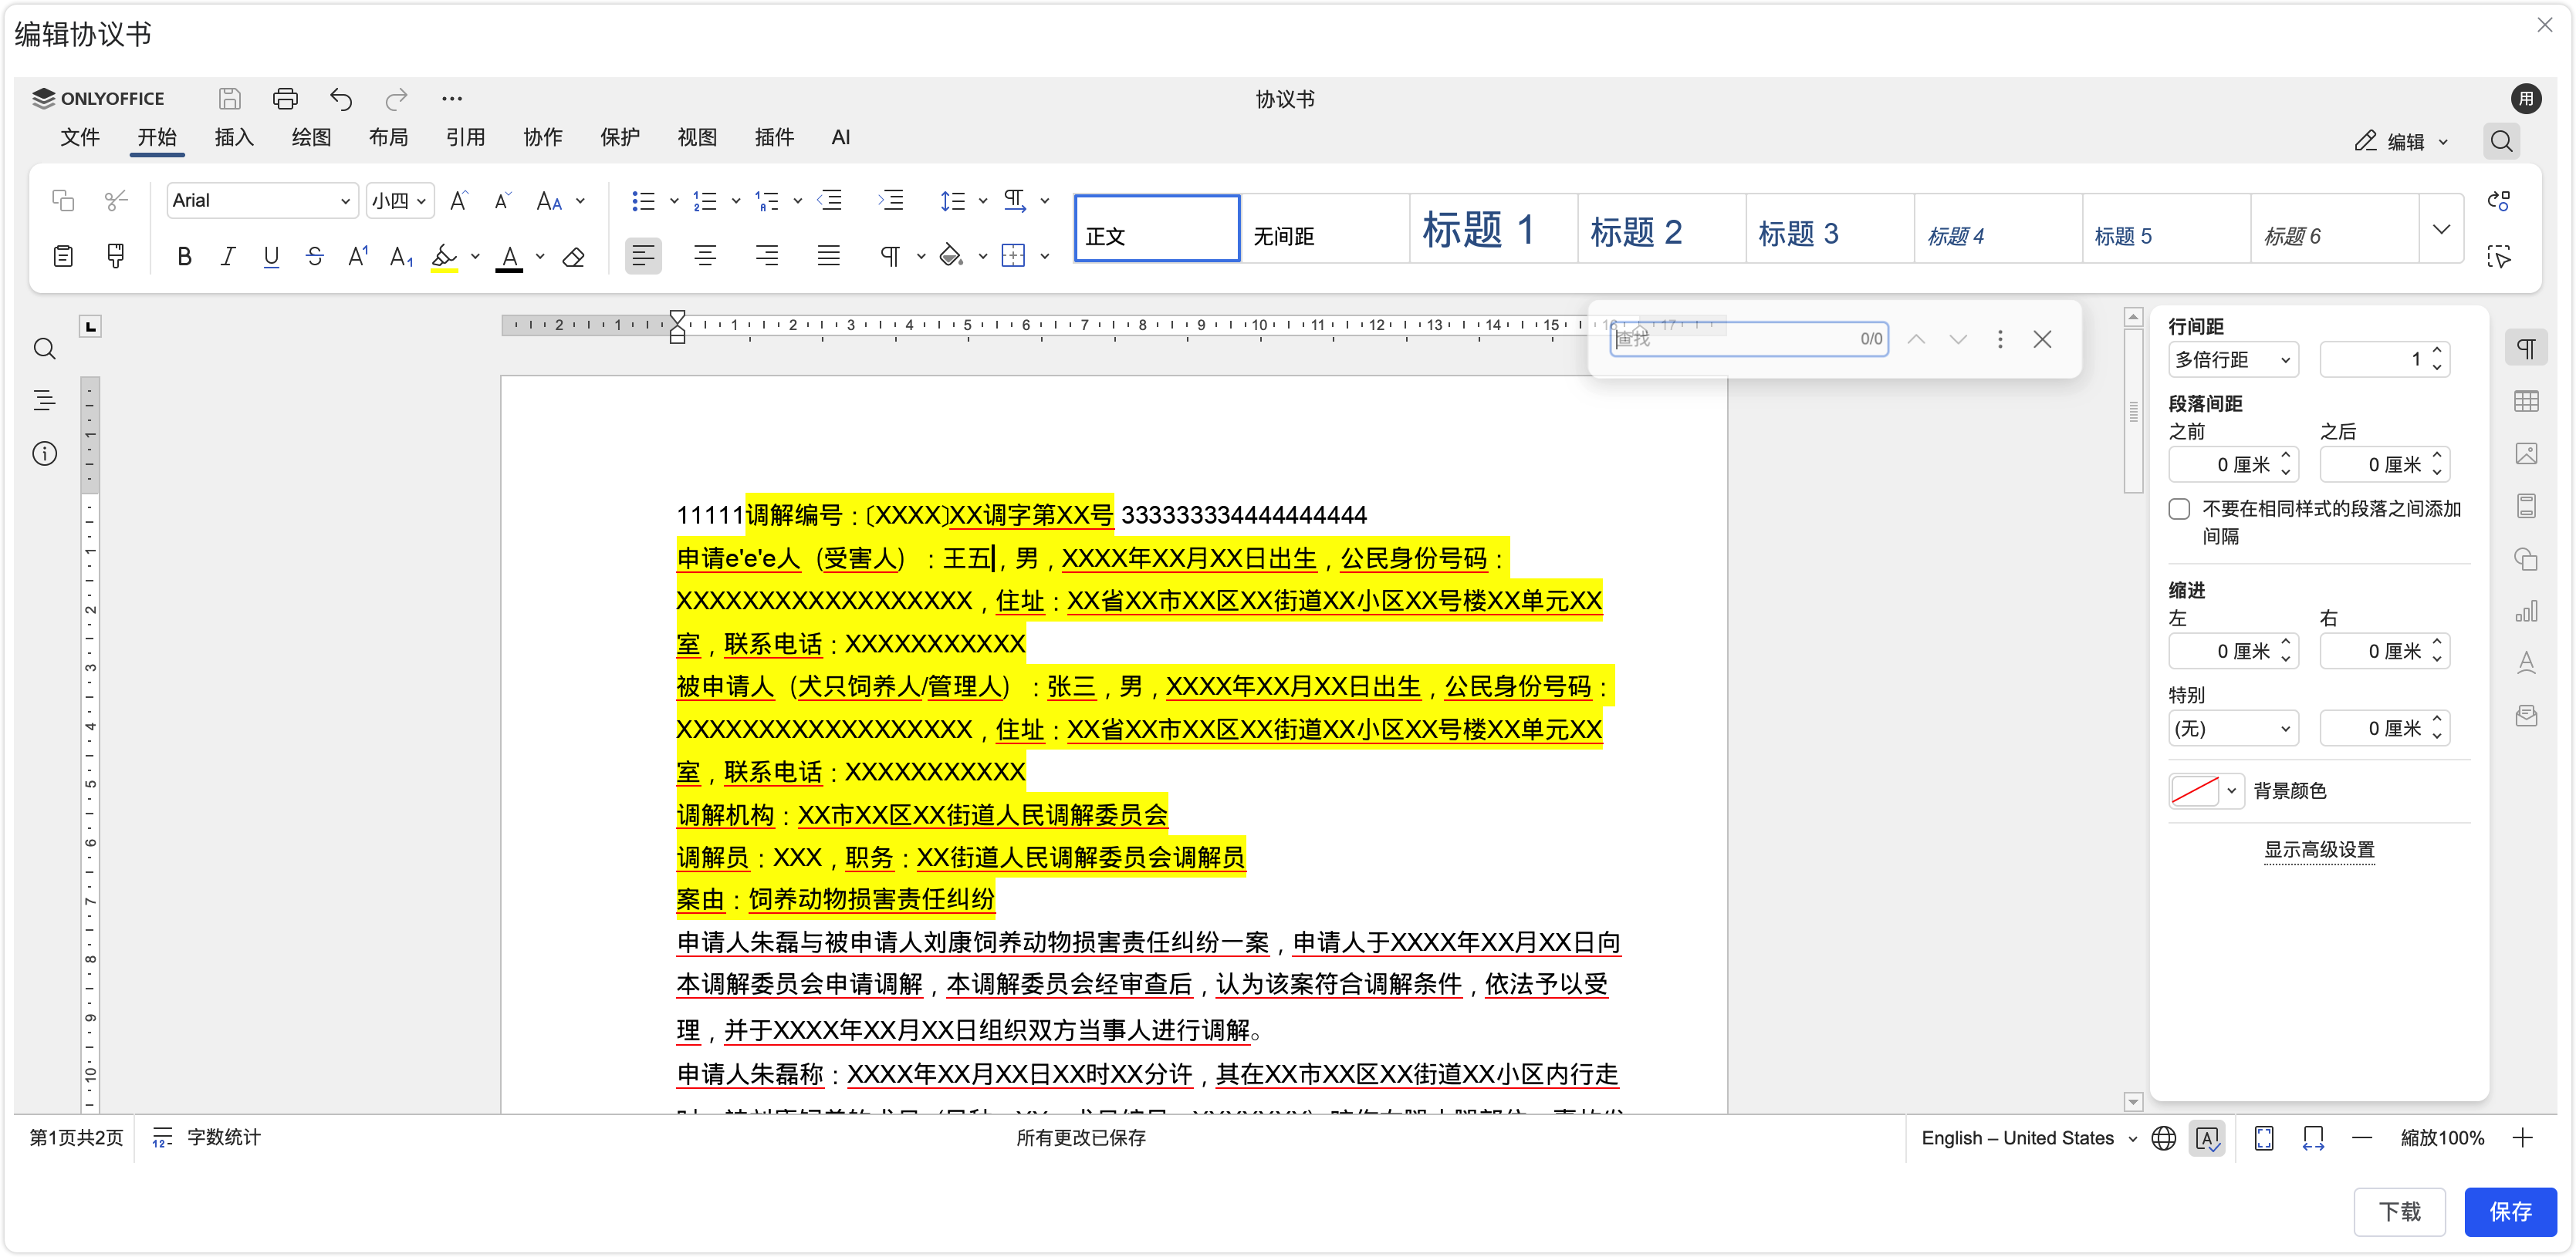Click the clear style eraser icon
The image size is (2576, 1257).
(x=573, y=257)
